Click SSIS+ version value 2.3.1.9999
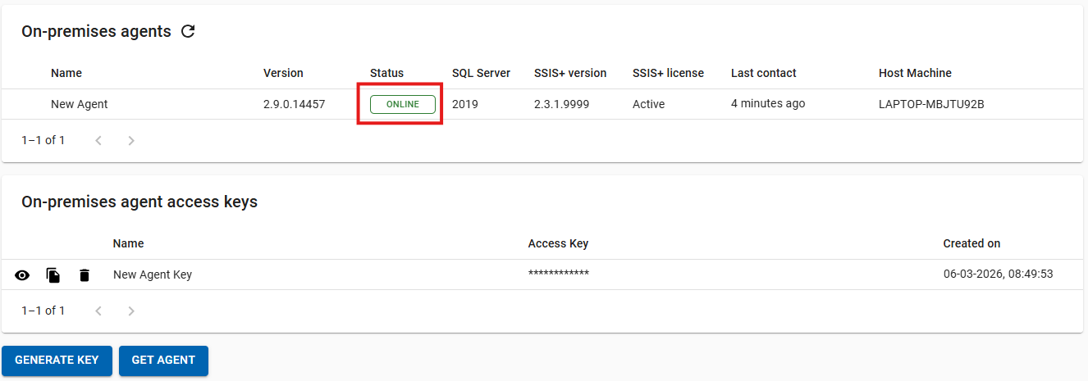This screenshot has height=381, width=1088. [x=561, y=104]
